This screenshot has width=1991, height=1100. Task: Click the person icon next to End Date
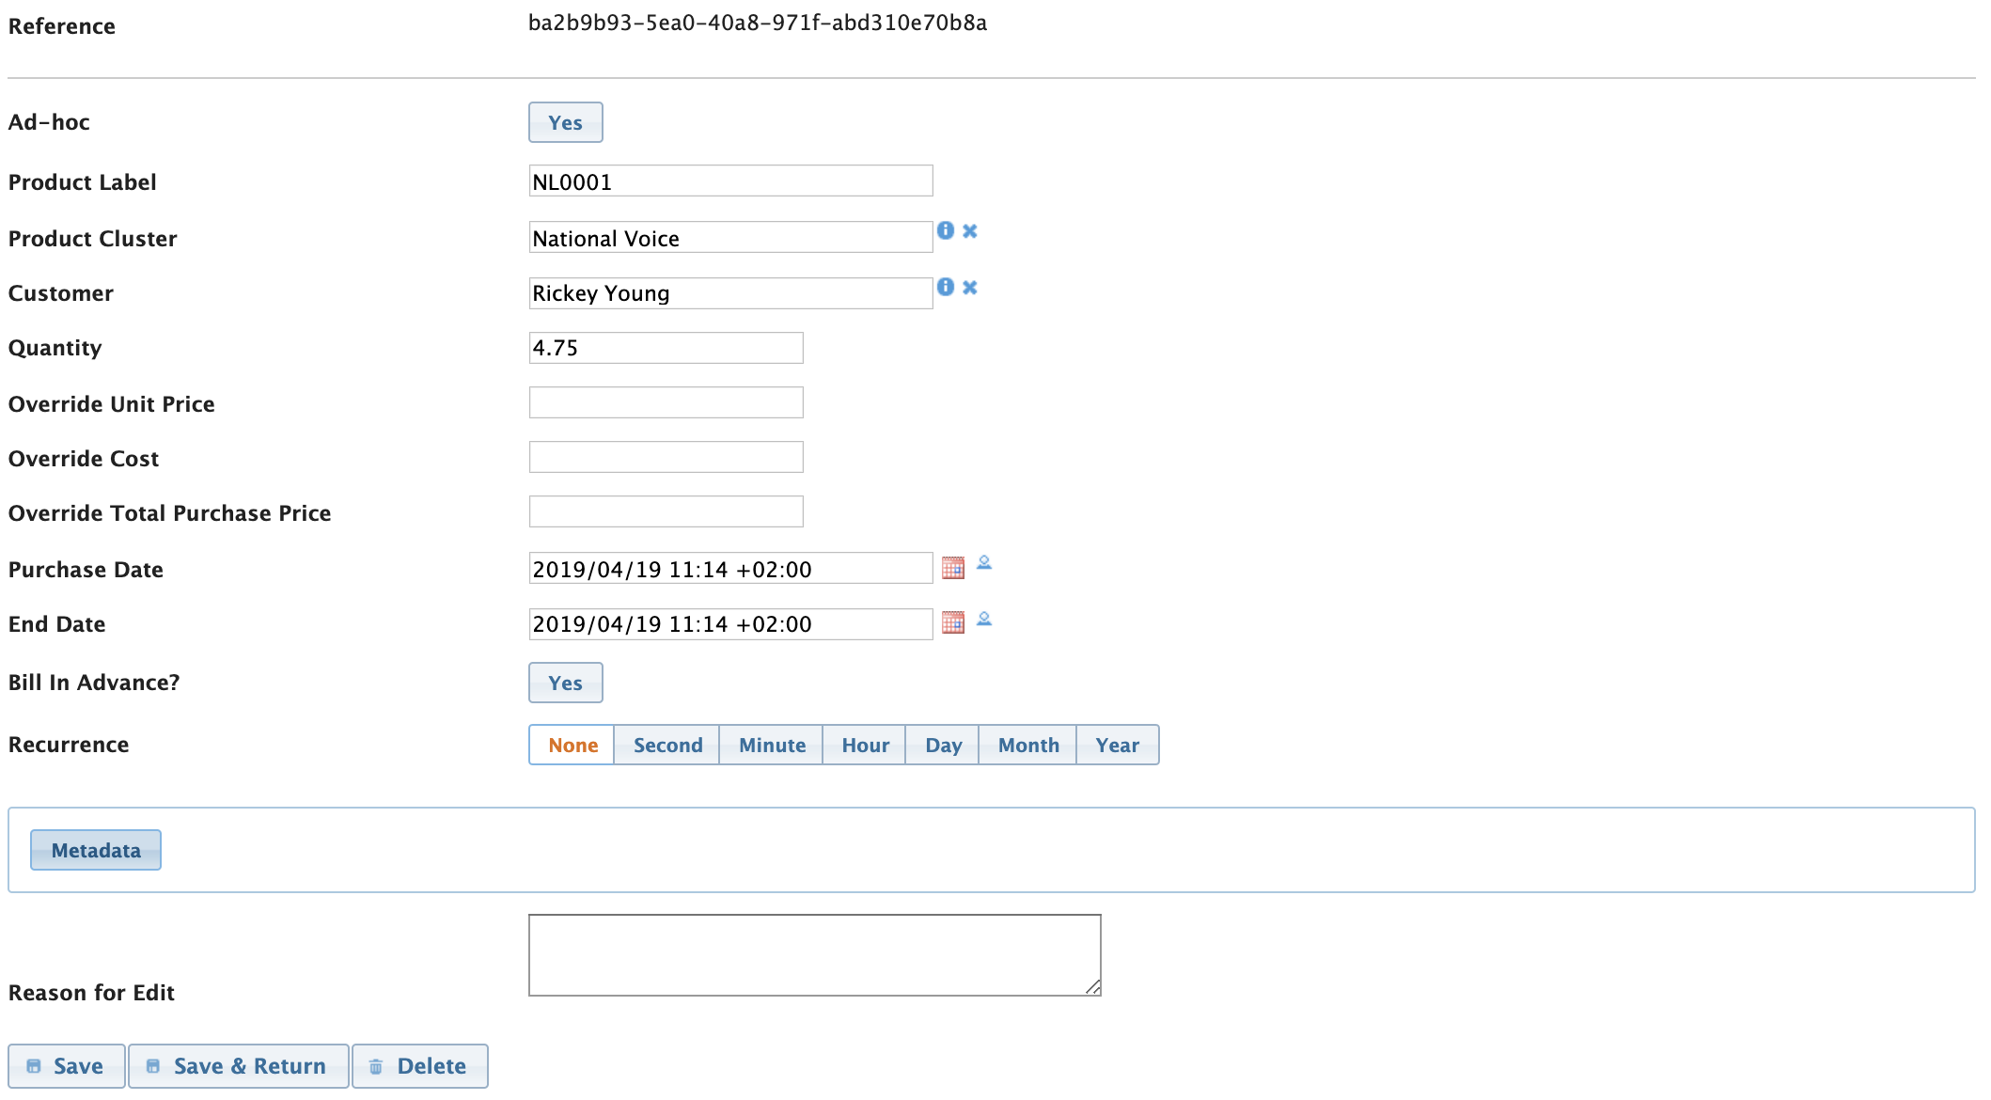click(x=984, y=620)
